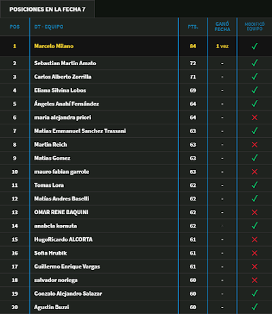Open Matias Emmanuel Sanchez Trassani's entry
The image size is (272, 314).
pyautogui.click(x=80, y=131)
